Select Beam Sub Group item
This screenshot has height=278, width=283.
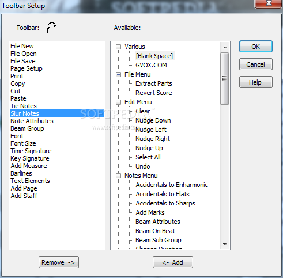coord(159,240)
